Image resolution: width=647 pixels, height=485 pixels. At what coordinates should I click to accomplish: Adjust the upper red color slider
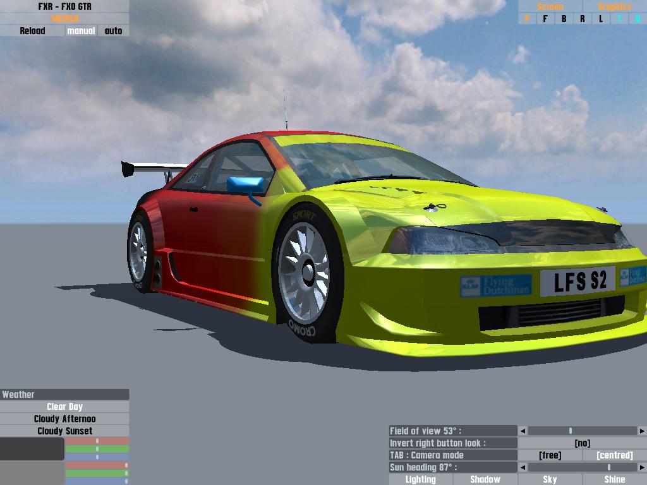(97, 441)
